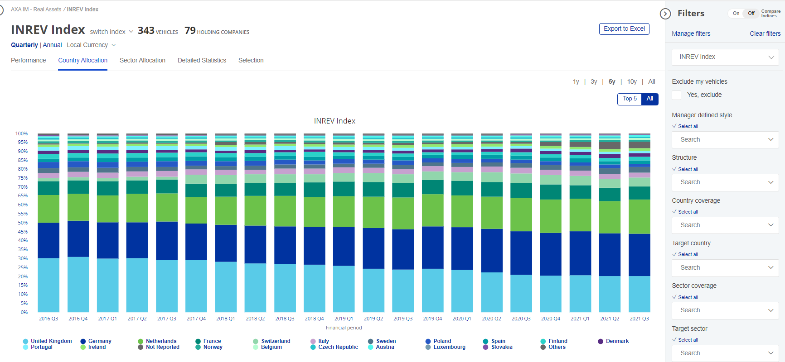Switch to Country Allocation tab

pos(82,61)
